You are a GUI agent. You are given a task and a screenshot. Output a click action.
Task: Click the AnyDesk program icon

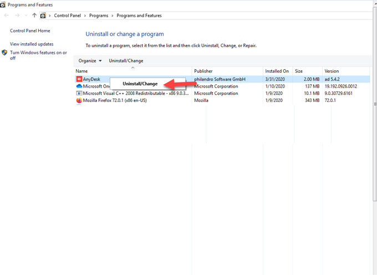[79, 79]
